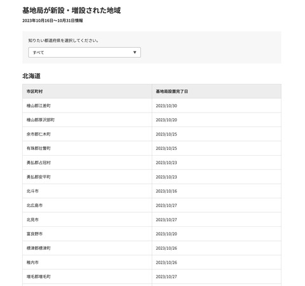
Task: Select the 北広島市 table row
Action: pos(152,205)
